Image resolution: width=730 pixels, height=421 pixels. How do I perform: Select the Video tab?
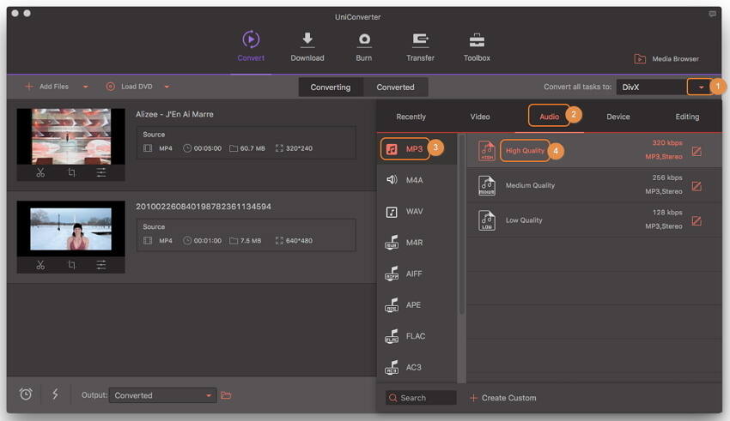pyautogui.click(x=480, y=117)
